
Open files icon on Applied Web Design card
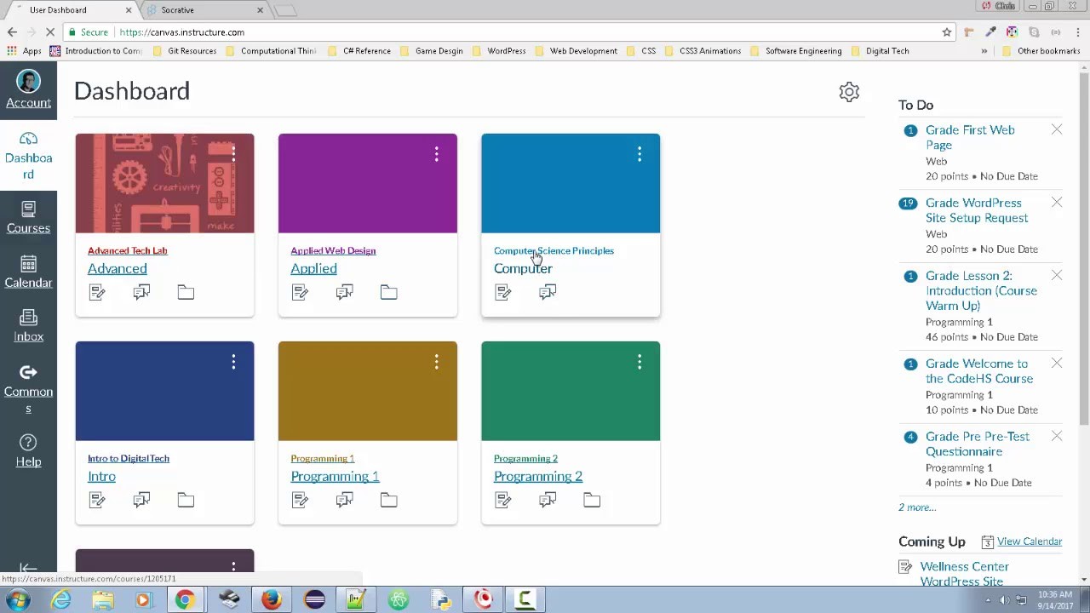click(x=388, y=292)
